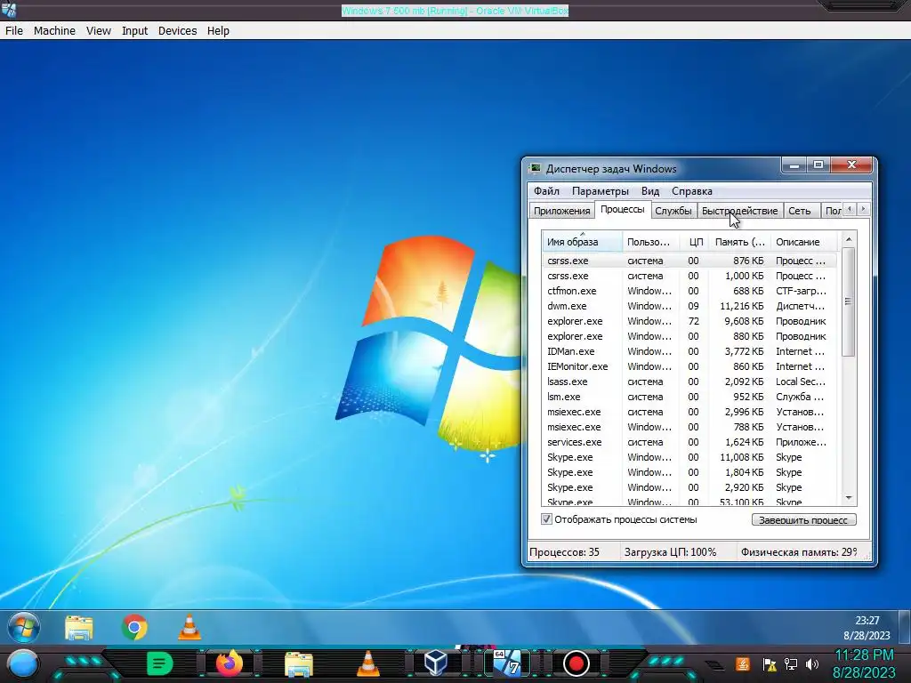Open the flag action center tray icon
Screen dimensions: 911x683
pos(770,664)
